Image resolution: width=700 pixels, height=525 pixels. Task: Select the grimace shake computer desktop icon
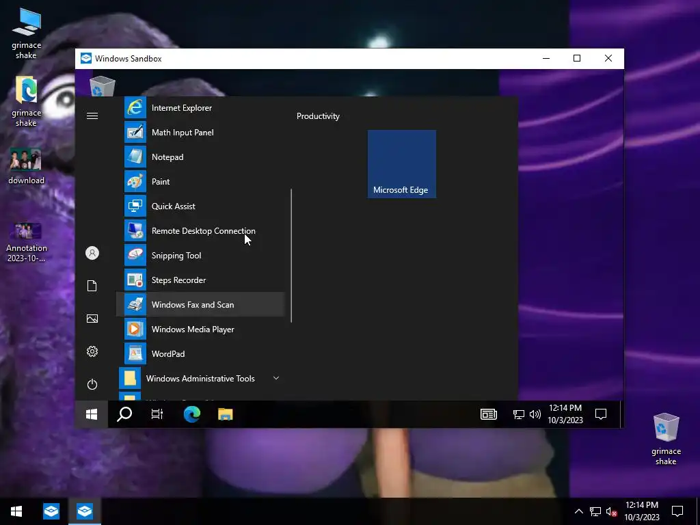pos(27,34)
